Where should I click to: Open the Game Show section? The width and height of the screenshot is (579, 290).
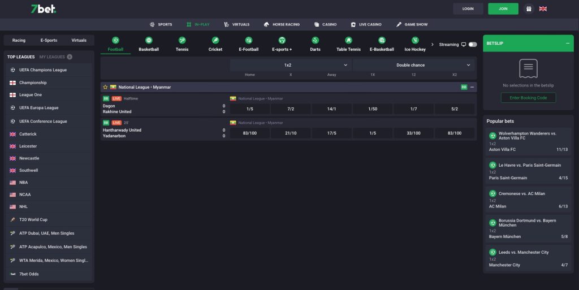(x=412, y=24)
